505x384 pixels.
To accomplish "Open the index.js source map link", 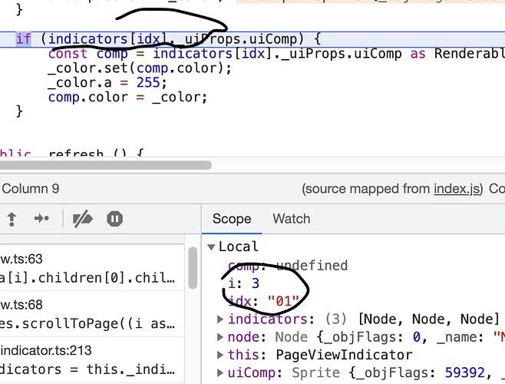I will (x=457, y=189).
